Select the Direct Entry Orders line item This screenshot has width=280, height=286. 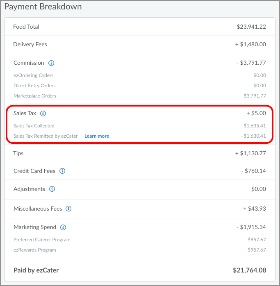click(x=34, y=86)
